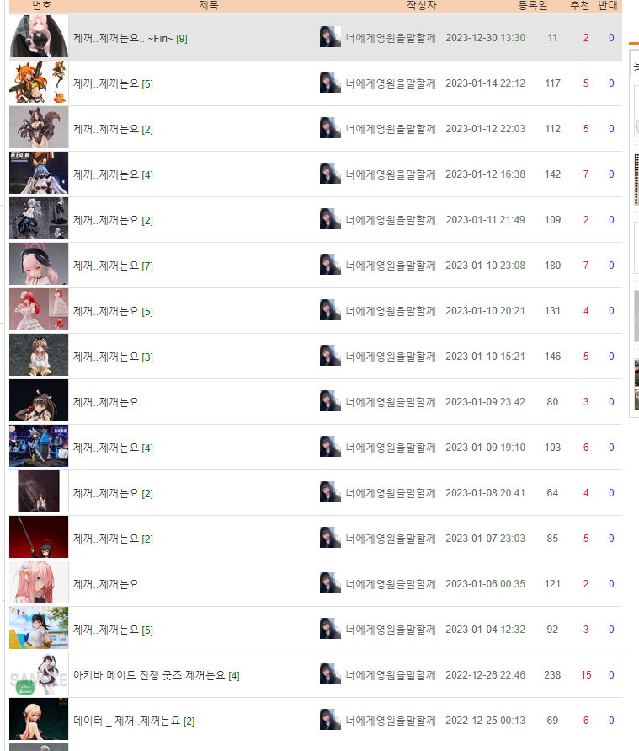Click the thumbnail of the 2023-01-04 12:32 post
The width and height of the screenshot is (639, 751).
click(x=39, y=628)
